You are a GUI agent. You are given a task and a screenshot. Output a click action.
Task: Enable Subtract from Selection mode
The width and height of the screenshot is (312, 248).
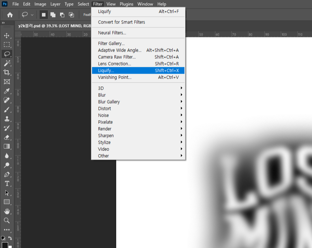[62, 15]
